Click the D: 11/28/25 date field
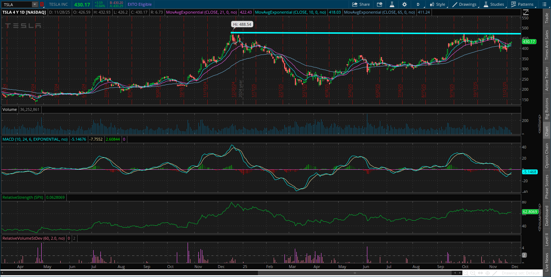This screenshot has height=277, width=551. pos(59,12)
